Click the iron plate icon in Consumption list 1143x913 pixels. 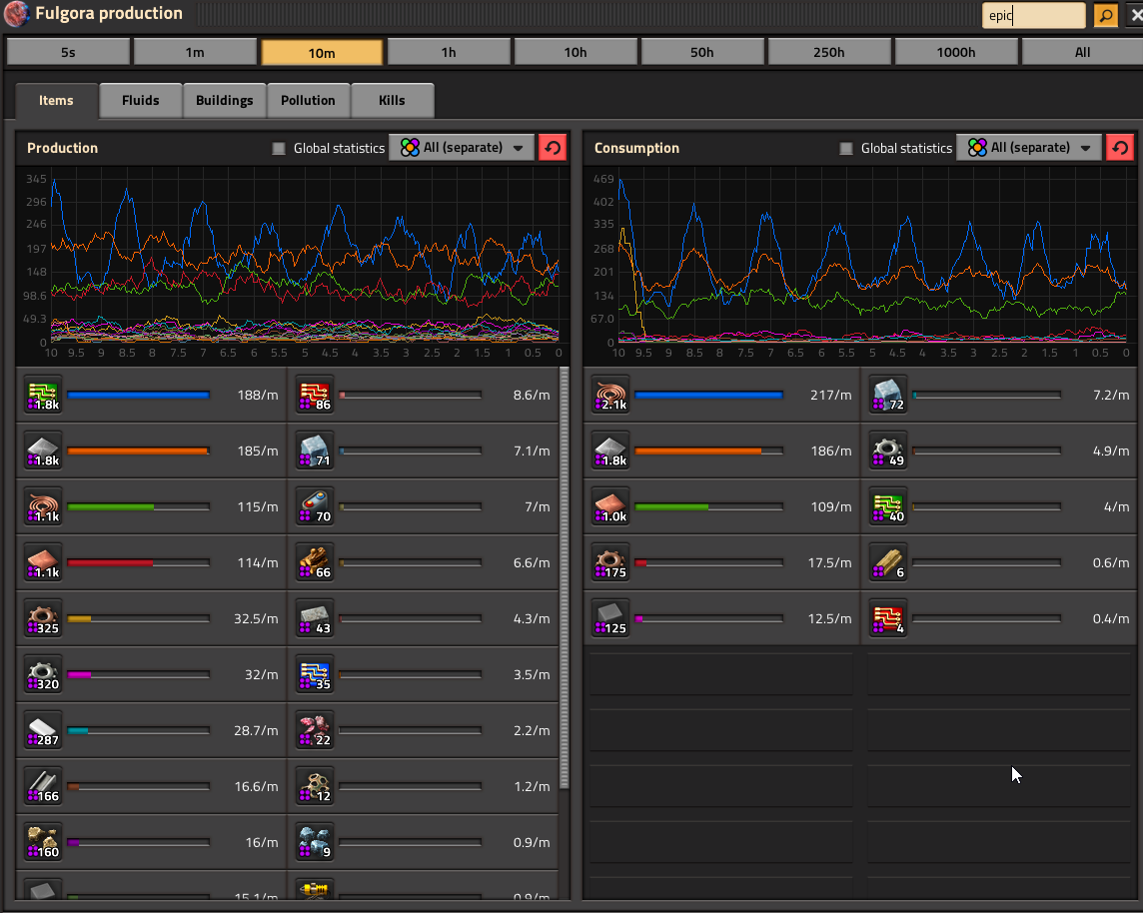click(x=610, y=452)
